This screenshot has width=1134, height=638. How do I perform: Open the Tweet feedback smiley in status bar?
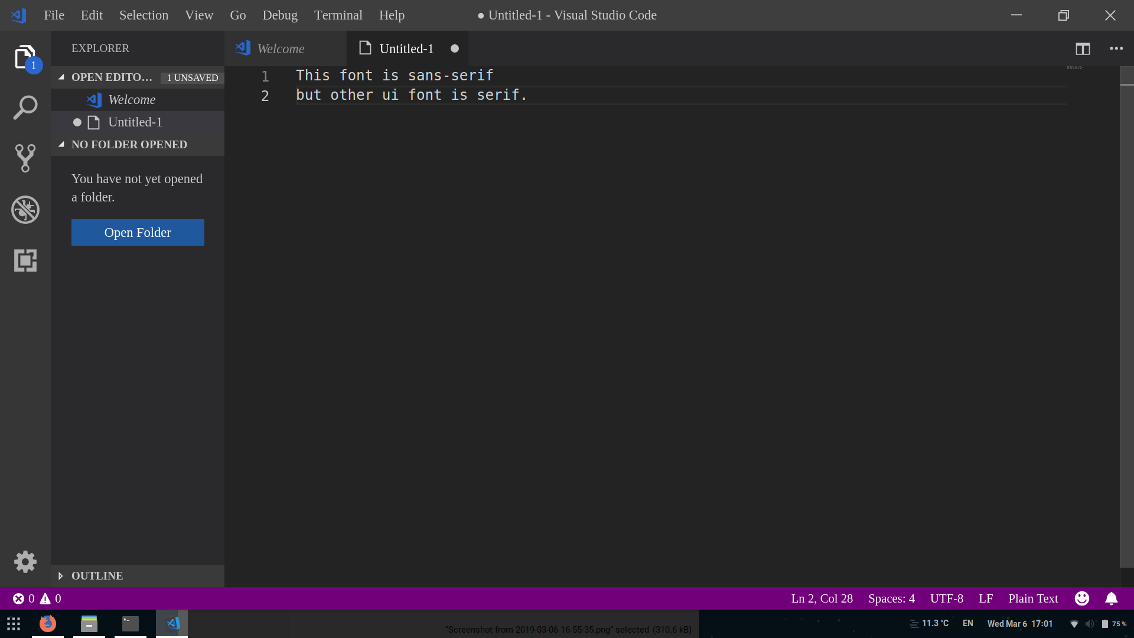point(1082,598)
